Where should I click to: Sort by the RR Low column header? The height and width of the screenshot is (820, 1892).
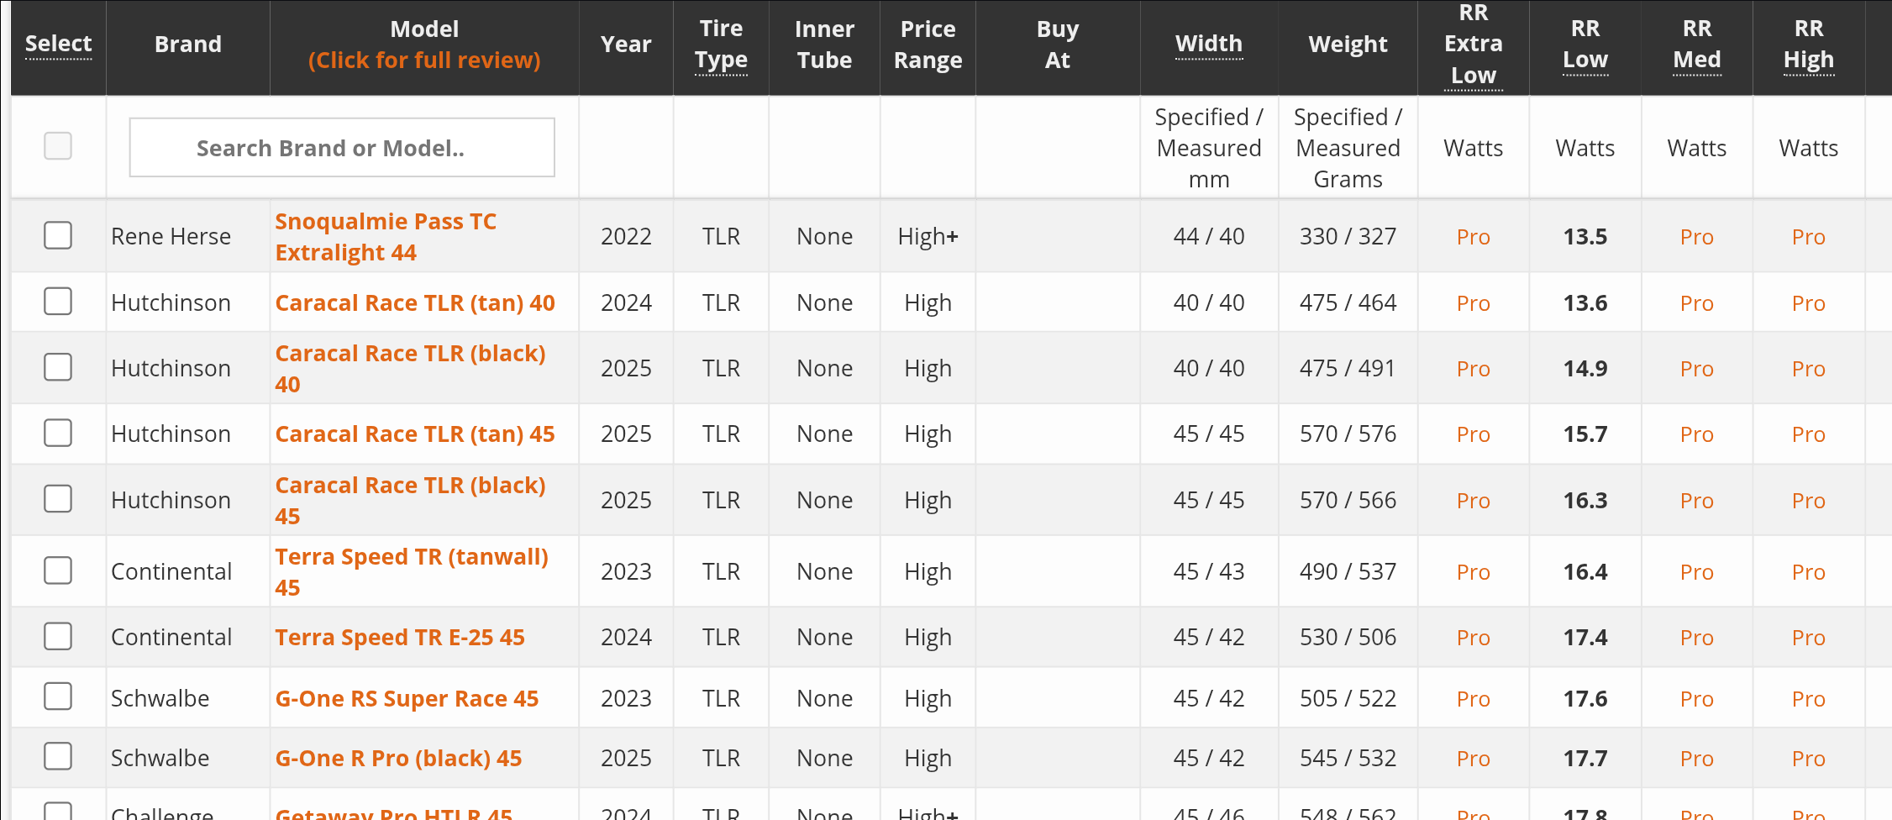click(x=1585, y=44)
